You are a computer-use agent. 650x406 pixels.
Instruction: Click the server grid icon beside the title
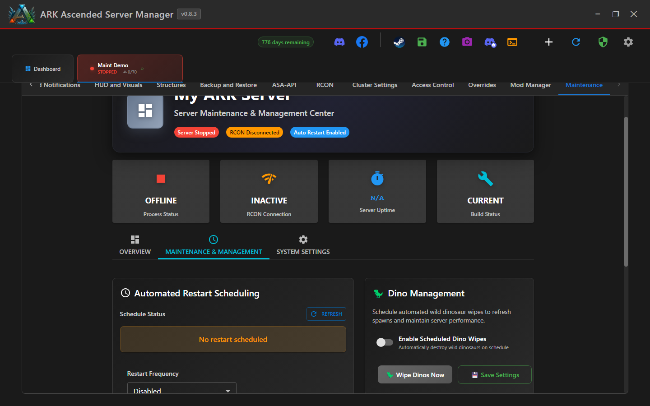[x=145, y=111]
